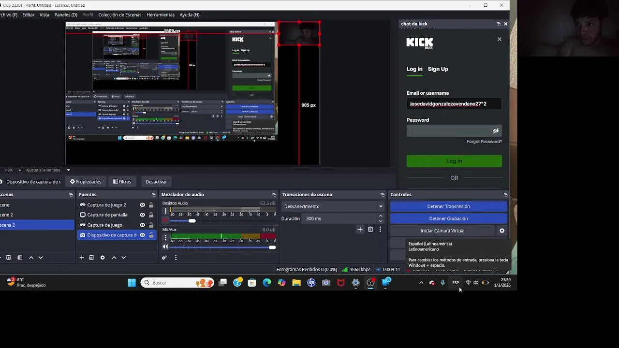Show the password with the eye-slash icon

pyautogui.click(x=496, y=131)
